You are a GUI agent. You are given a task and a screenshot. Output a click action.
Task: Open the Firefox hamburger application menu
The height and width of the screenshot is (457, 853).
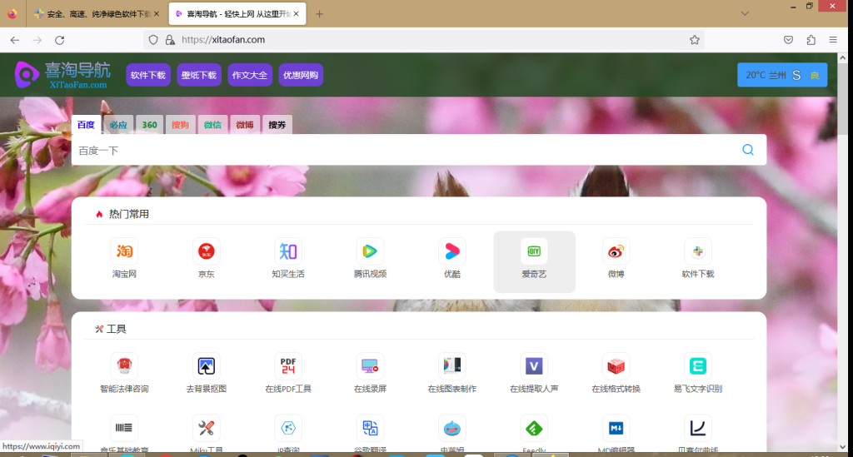coord(833,40)
